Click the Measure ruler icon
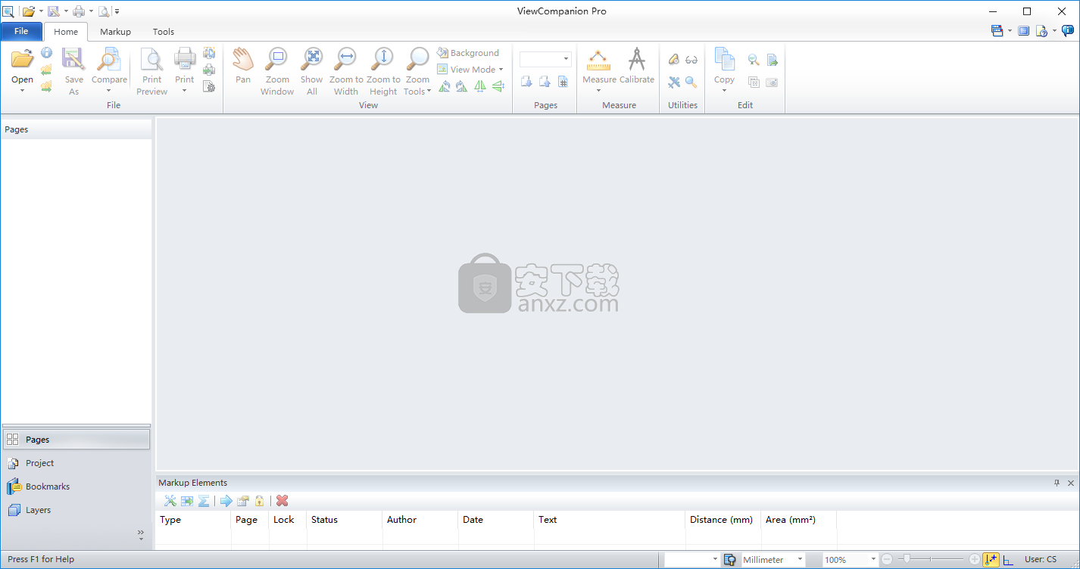The height and width of the screenshot is (569, 1080). click(x=599, y=61)
